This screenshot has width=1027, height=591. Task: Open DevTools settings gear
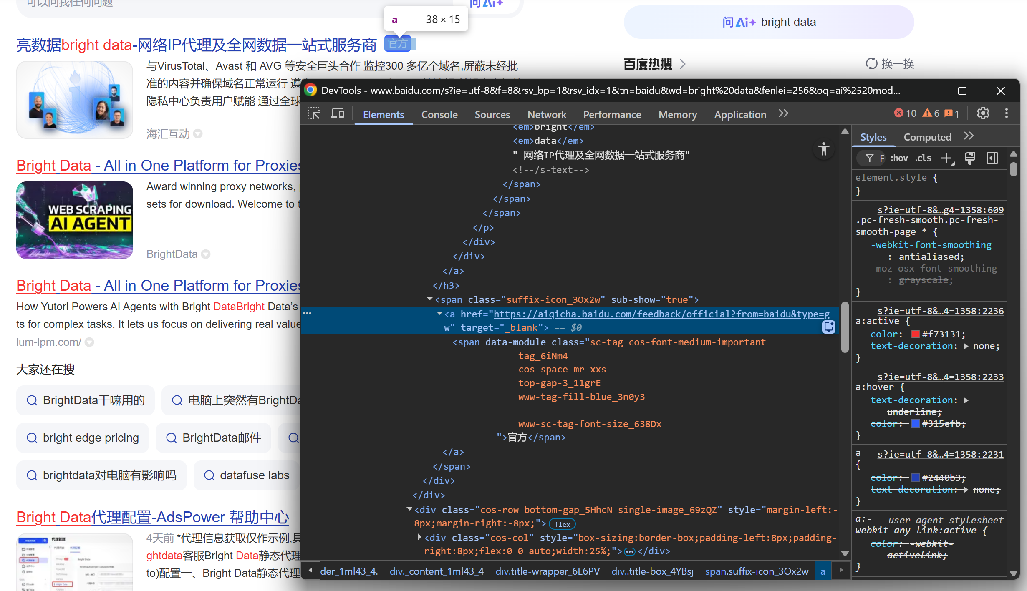pyautogui.click(x=983, y=113)
